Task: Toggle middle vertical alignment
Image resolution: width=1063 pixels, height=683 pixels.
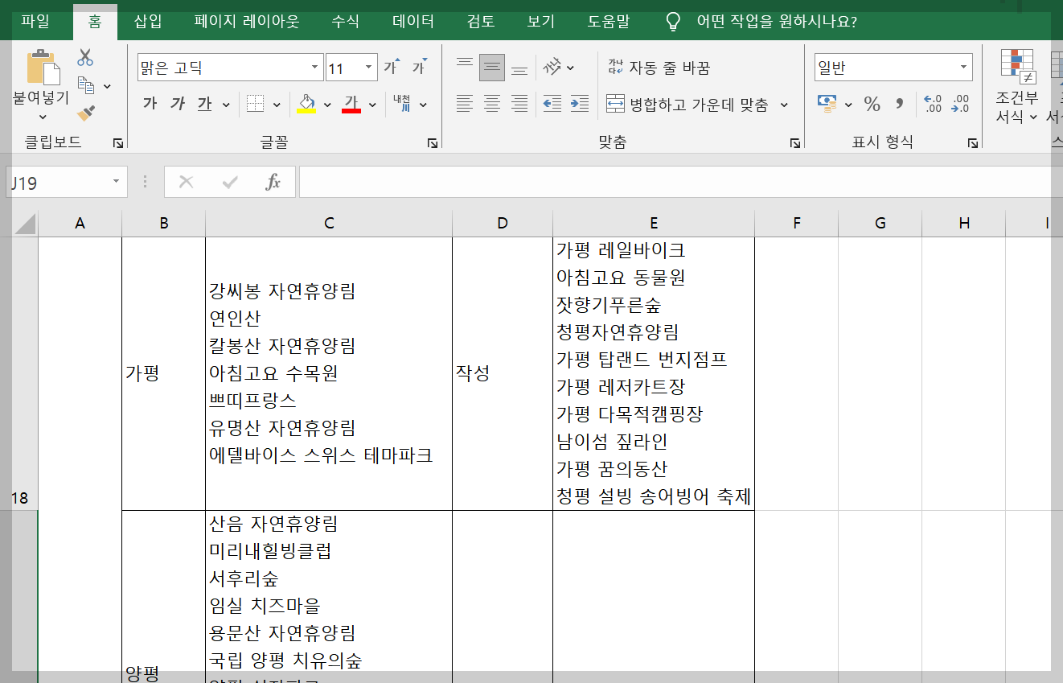Action: pyautogui.click(x=491, y=67)
